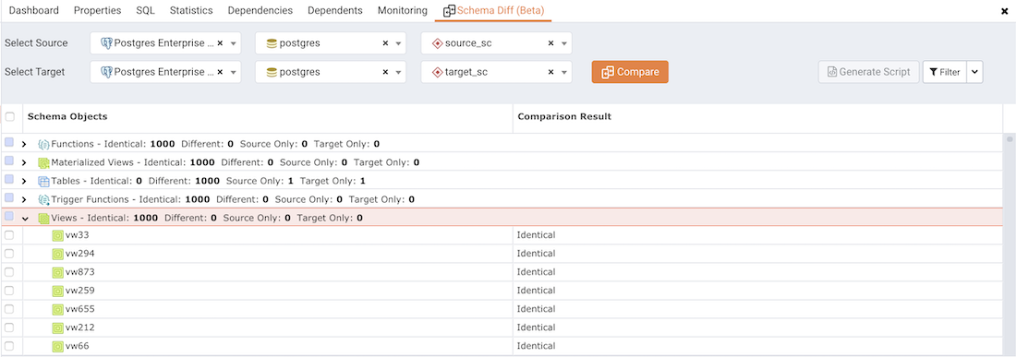The image size is (1016, 357).
Task: Click the vw33 view icon
Action: (x=57, y=235)
